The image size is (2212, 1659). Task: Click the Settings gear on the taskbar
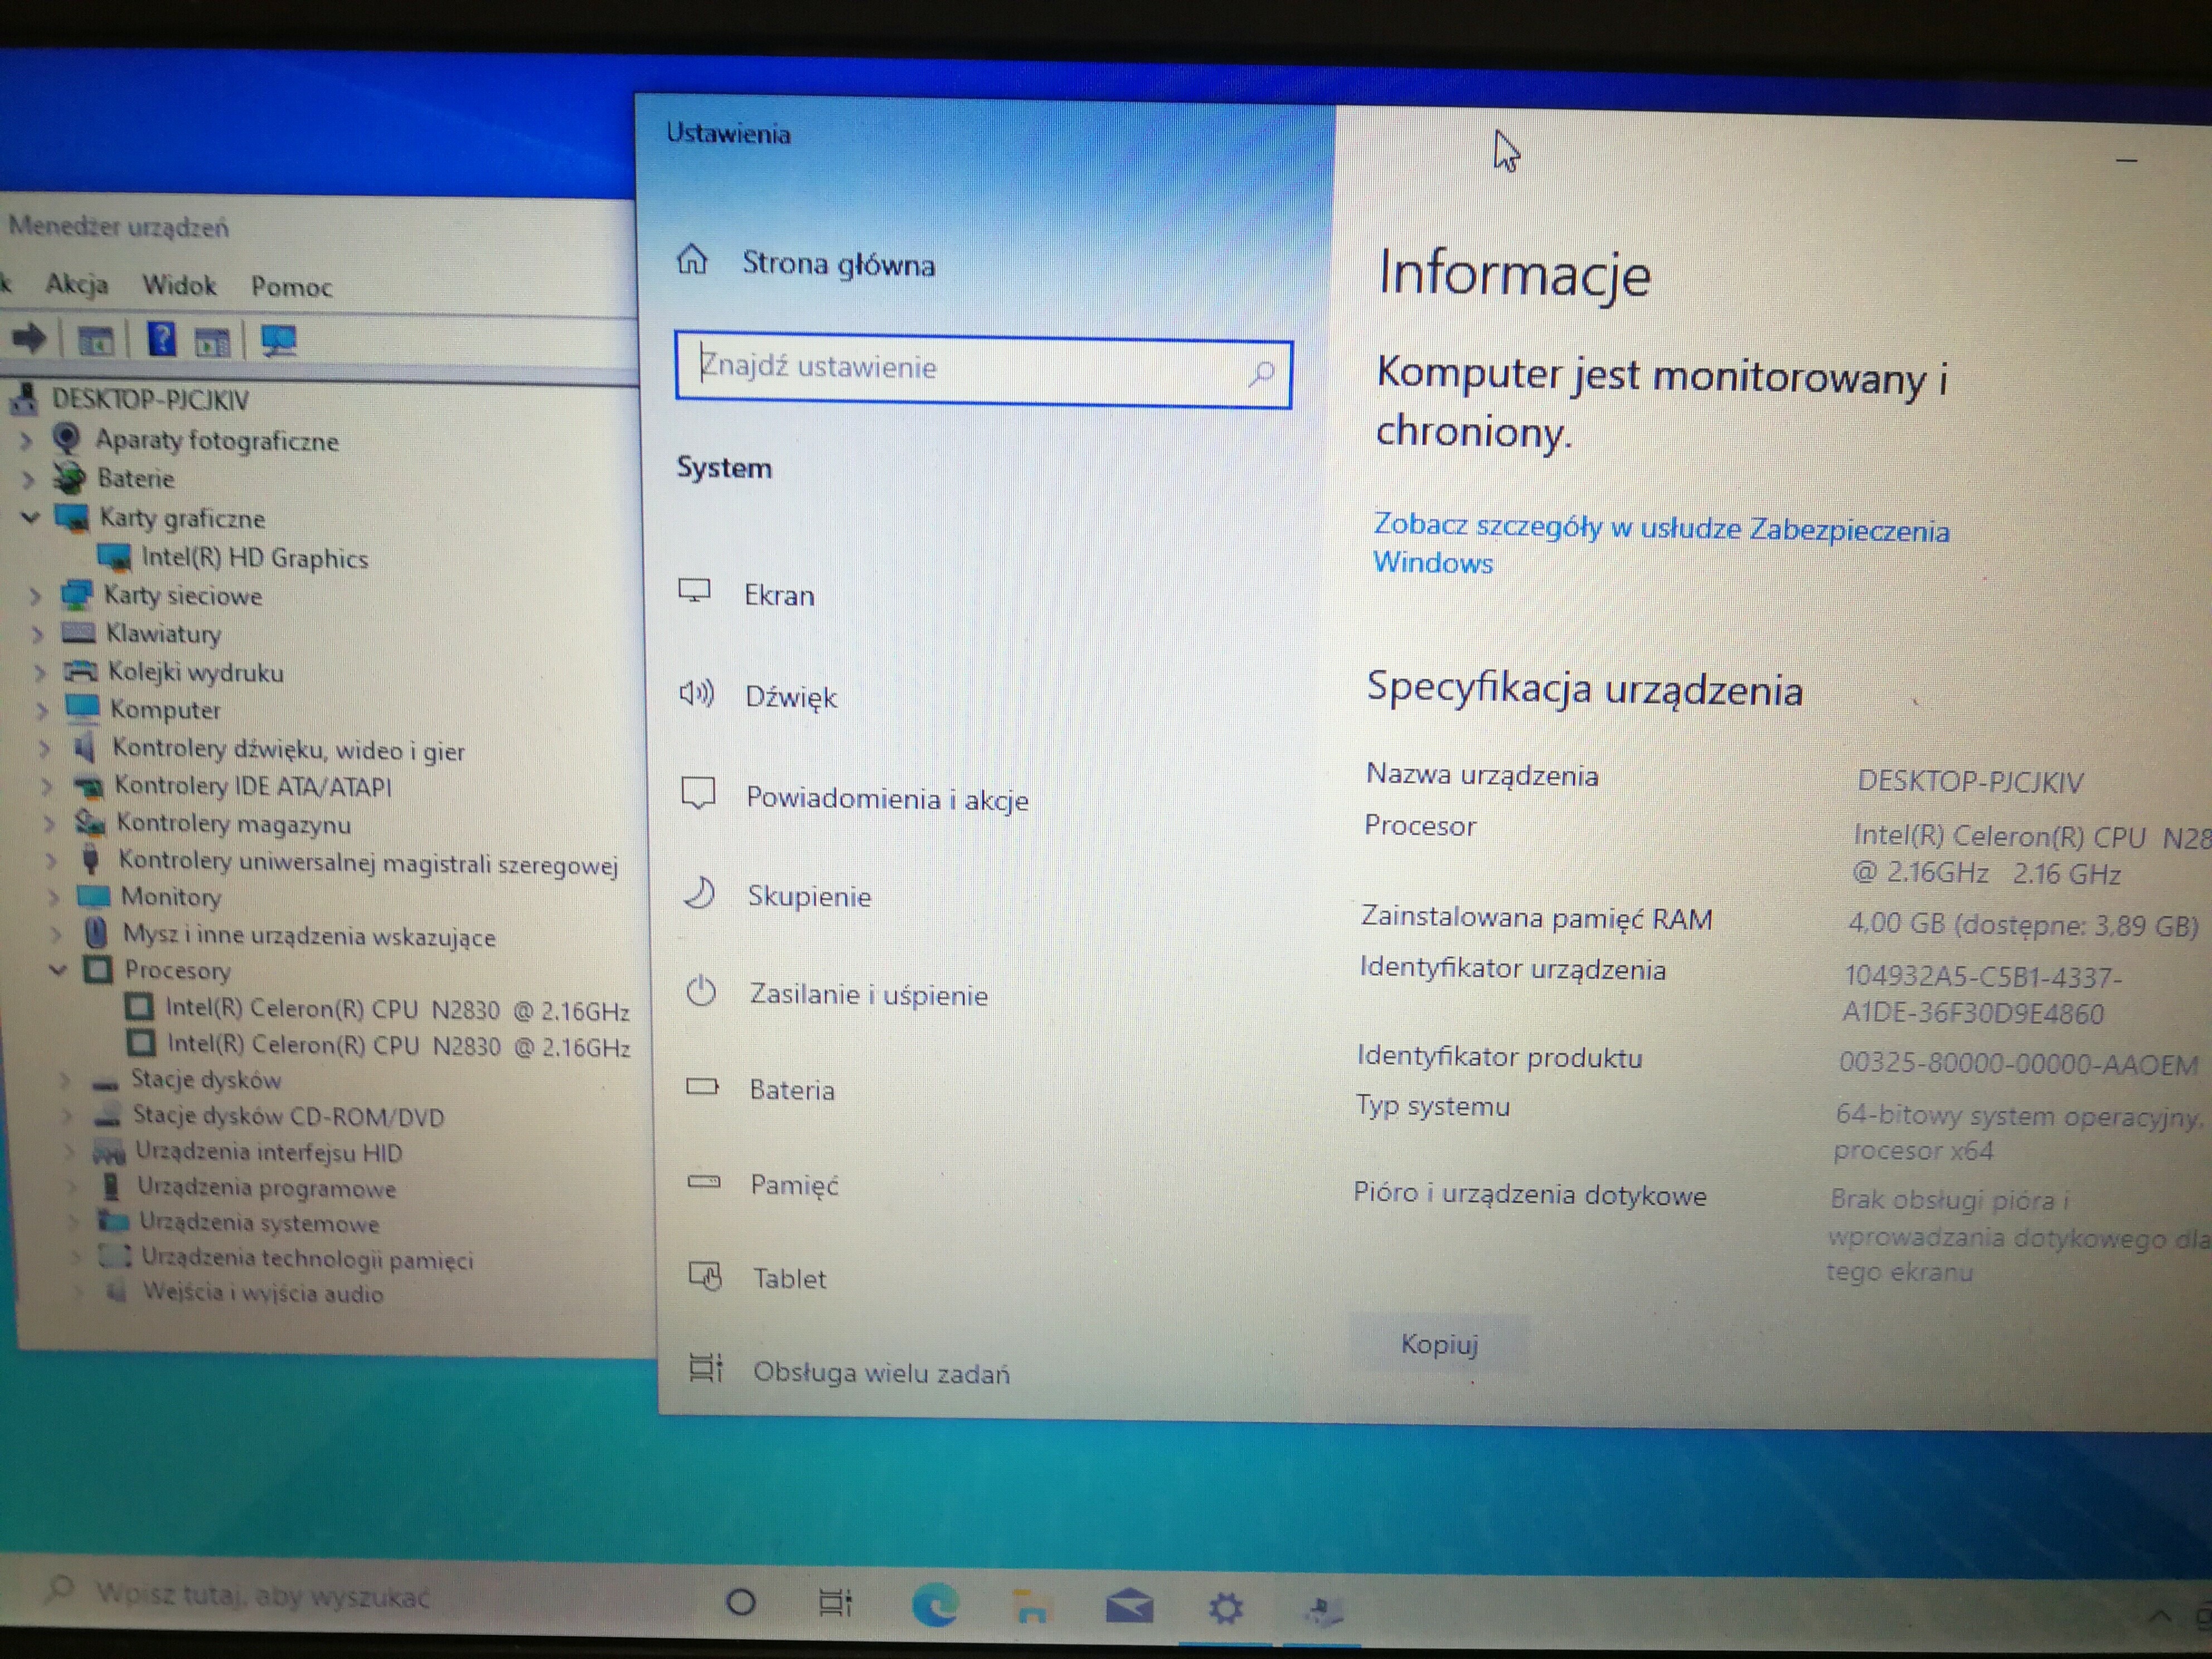[x=1226, y=1609]
